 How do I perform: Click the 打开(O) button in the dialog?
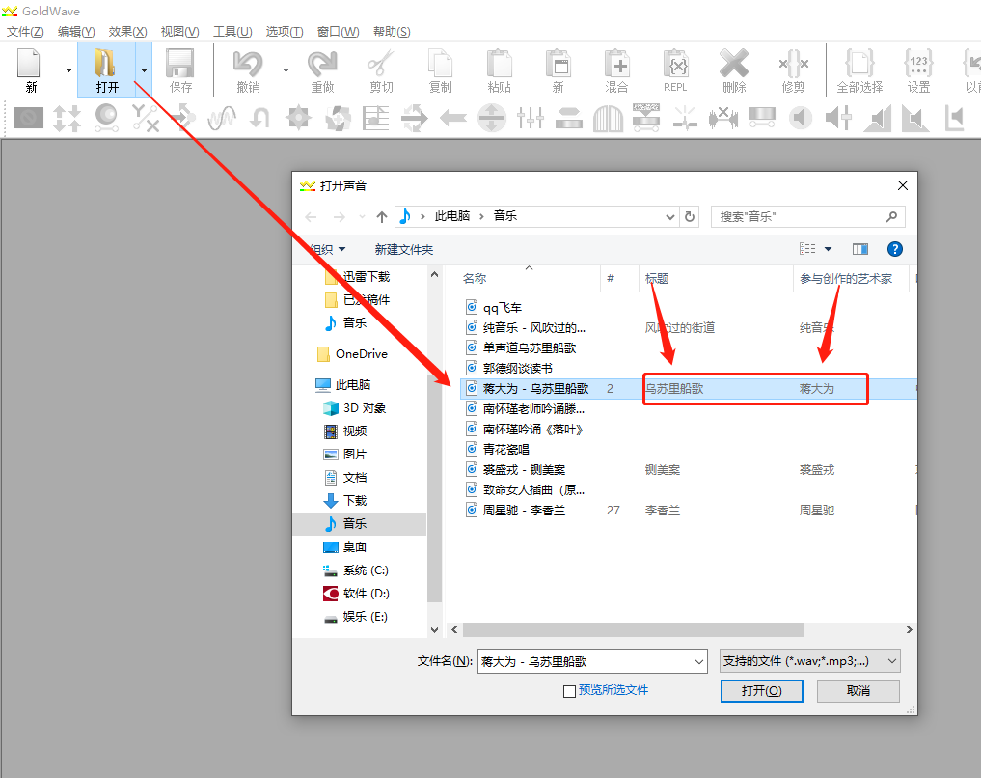[x=761, y=691]
